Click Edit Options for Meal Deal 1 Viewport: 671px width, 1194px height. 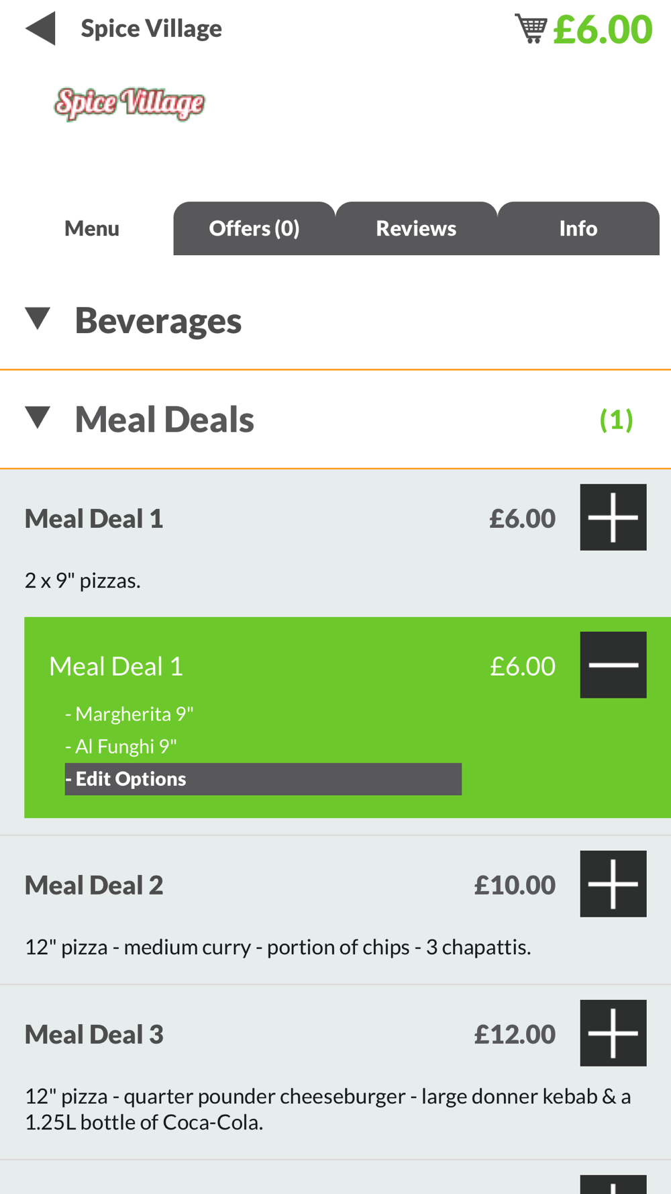pos(263,779)
